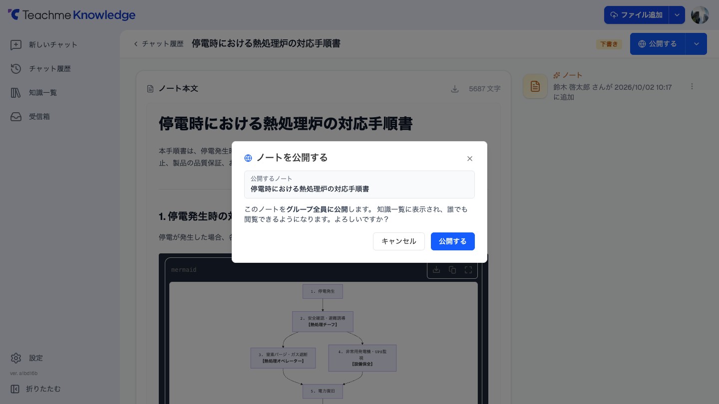719x404 pixels.
Task: Expand the header 公開する dropdown arrow
Action: pyautogui.click(x=697, y=44)
